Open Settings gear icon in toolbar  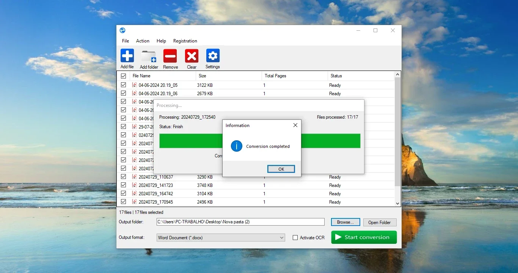coord(213,56)
